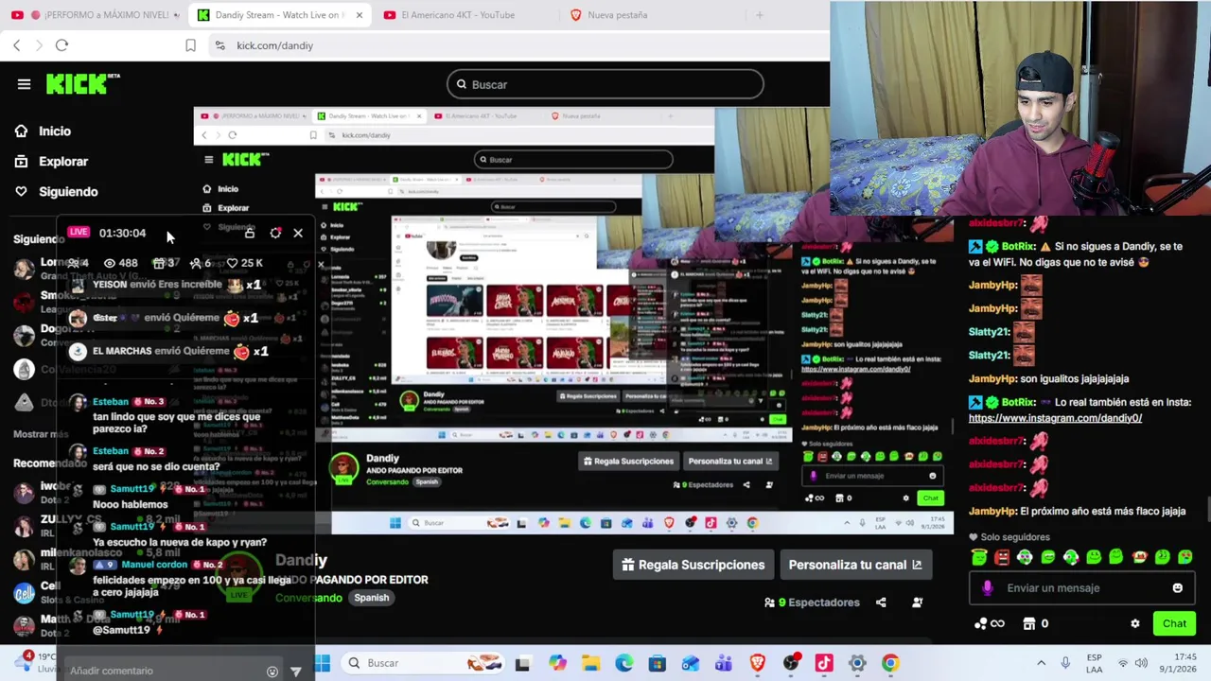Reload the page with browser refresh icon
Screen dimensions: 1211x681
click(61, 45)
